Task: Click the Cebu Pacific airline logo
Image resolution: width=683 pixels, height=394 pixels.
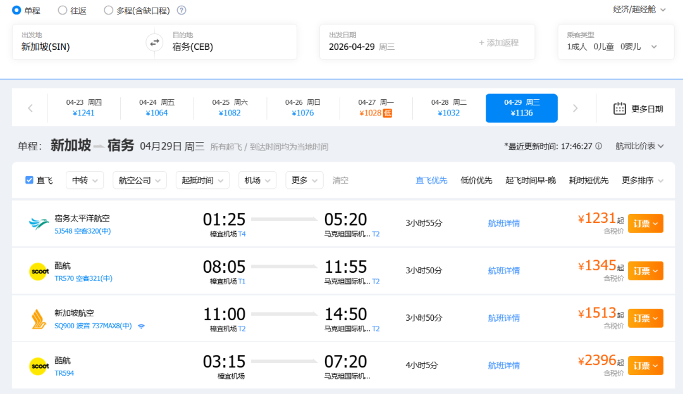Action: coord(39,224)
